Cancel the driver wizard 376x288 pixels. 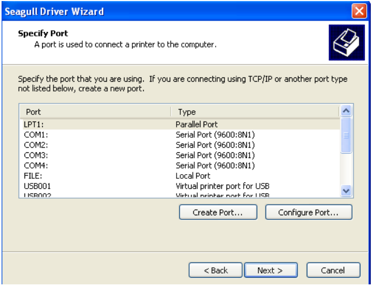(x=333, y=270)
